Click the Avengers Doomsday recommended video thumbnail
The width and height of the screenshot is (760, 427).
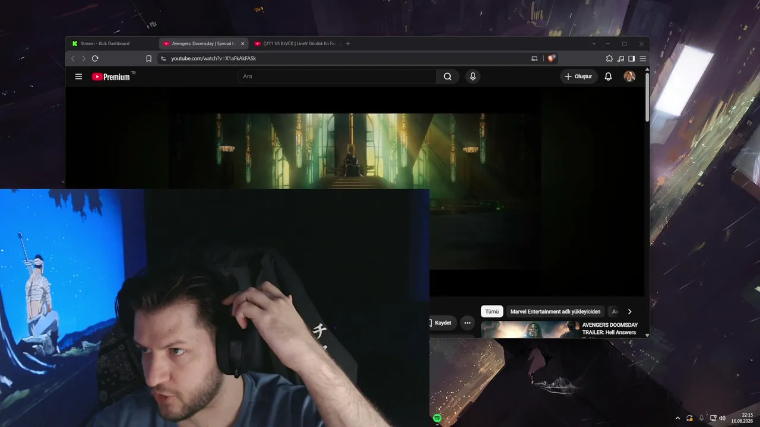pos(530,330)
